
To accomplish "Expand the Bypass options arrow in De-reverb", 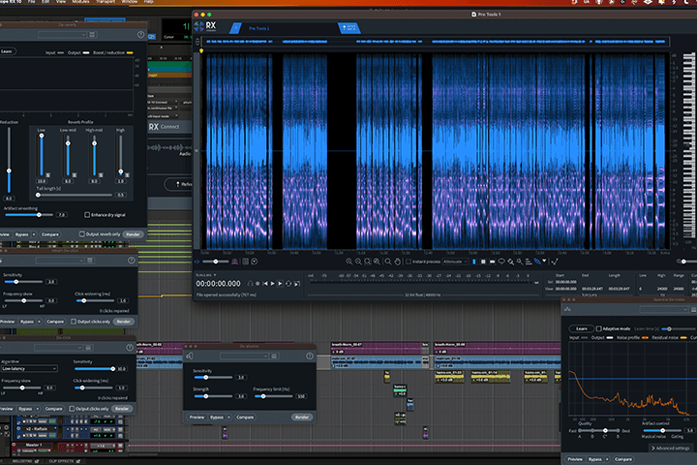I will (x=34, y=234).
